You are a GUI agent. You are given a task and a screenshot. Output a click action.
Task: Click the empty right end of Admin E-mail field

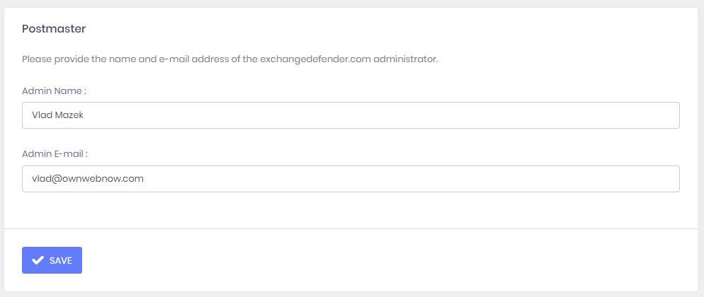pyautogui.click(x=637, y=179)
